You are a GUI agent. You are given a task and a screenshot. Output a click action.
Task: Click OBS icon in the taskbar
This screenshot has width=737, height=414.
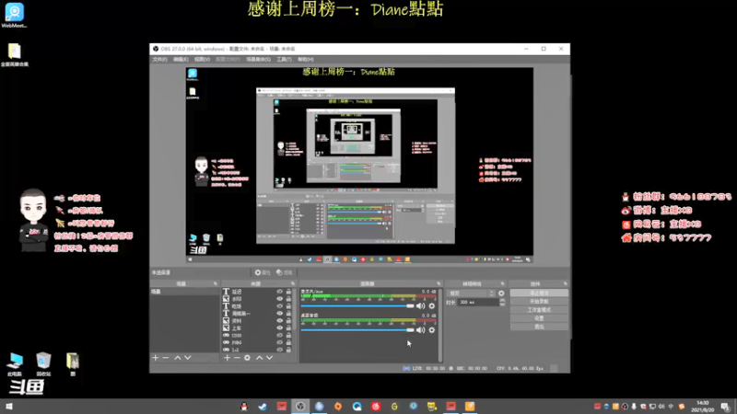300,407
